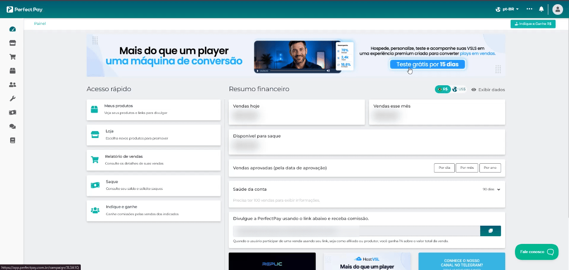Image resolution: width=569 pixels, height=270 pixels.
Task: Click the store icon beside Loja
Action: (x=95, y=135)
